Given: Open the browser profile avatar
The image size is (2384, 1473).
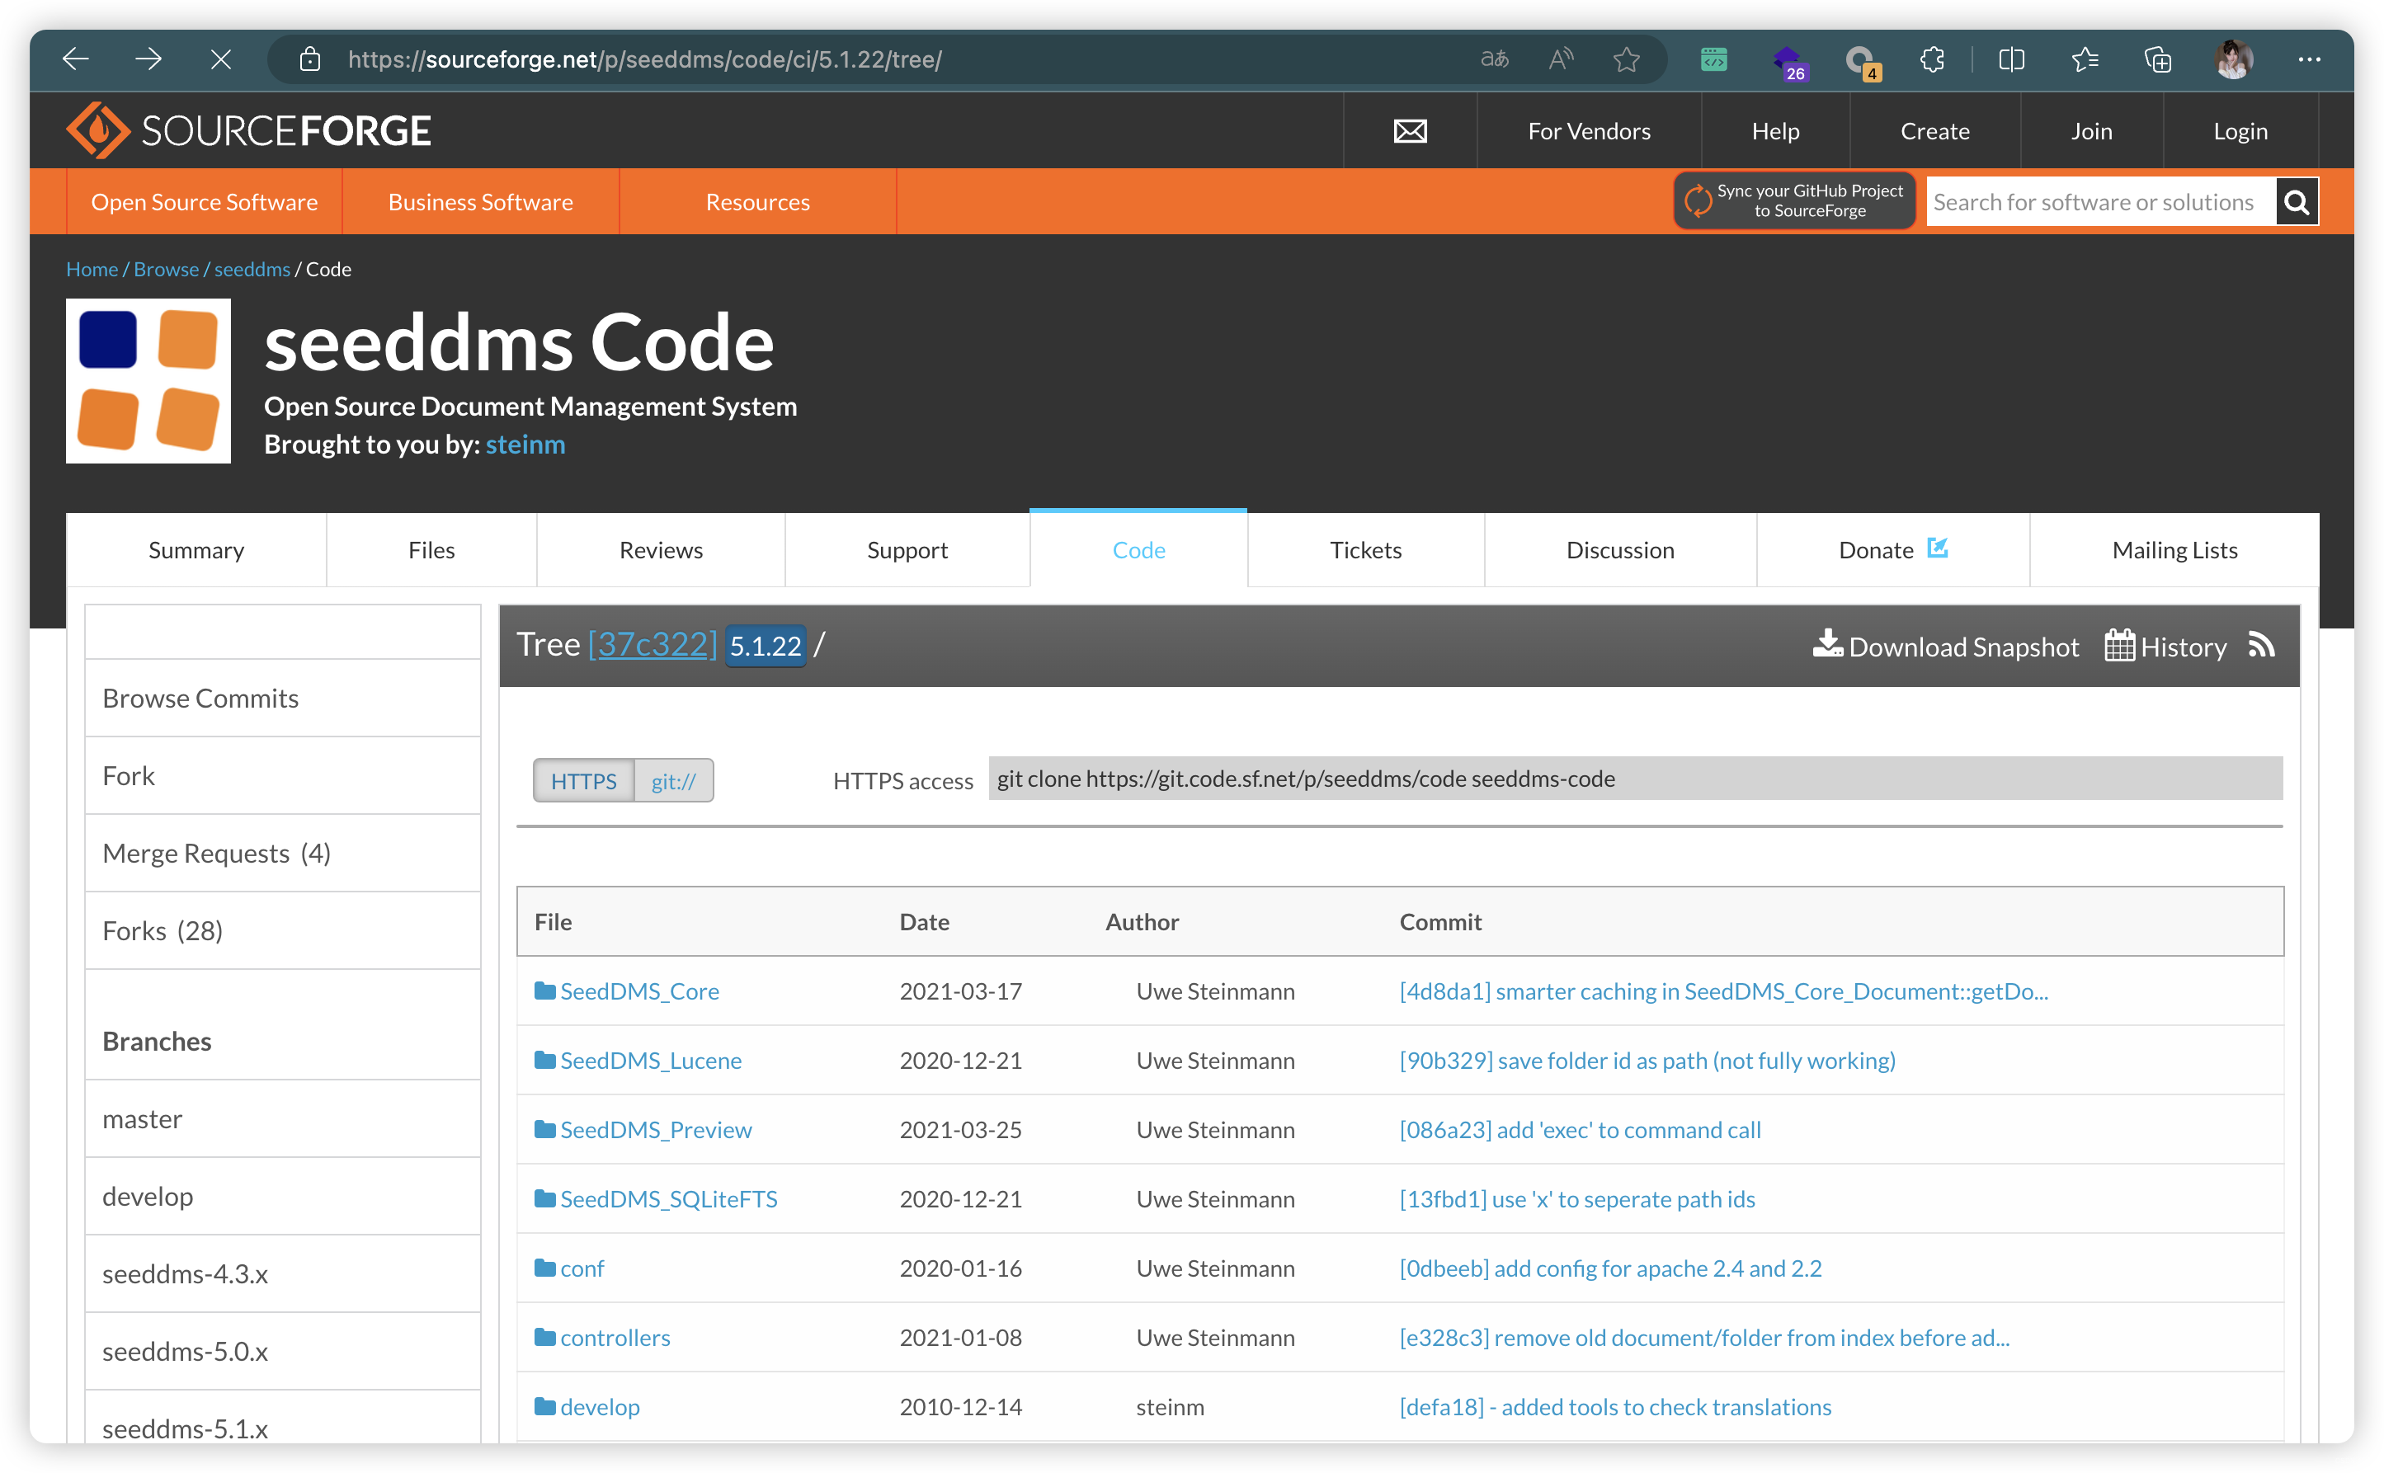Looking at the screenshot, I should (x=2233, y=59).
